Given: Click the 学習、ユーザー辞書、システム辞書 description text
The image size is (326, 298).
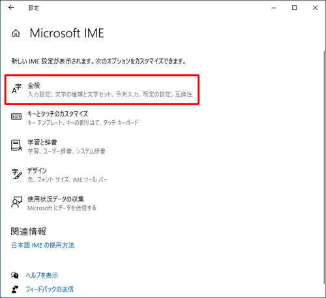Looking at the screenshot, I should (67, 151).
